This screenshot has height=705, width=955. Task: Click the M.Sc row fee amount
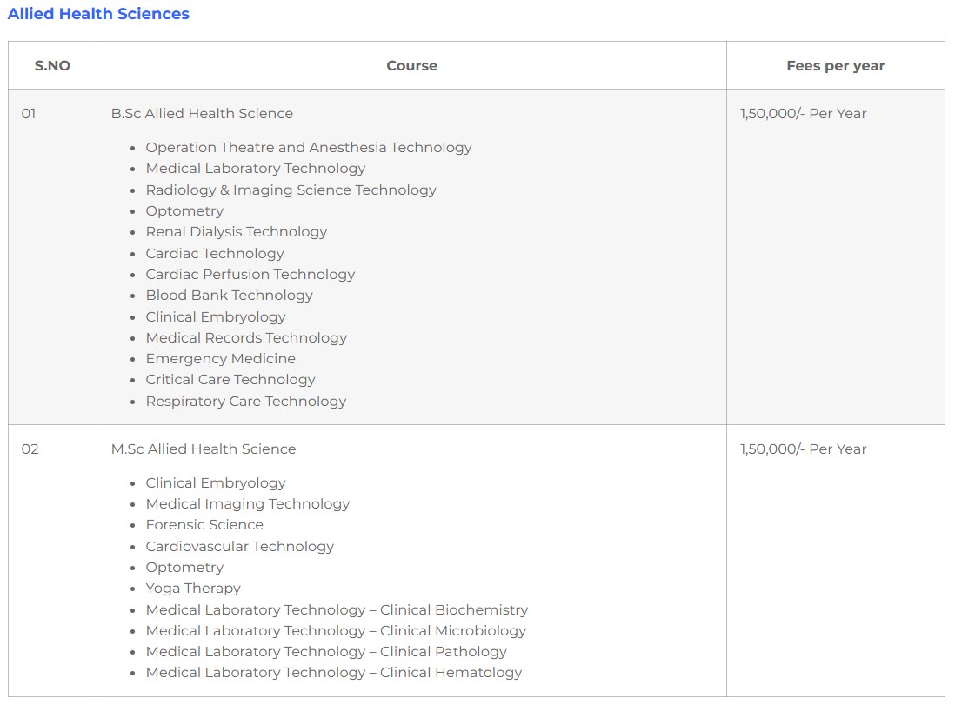pos(804,449)
